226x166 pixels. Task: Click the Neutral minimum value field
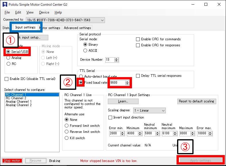150,133
